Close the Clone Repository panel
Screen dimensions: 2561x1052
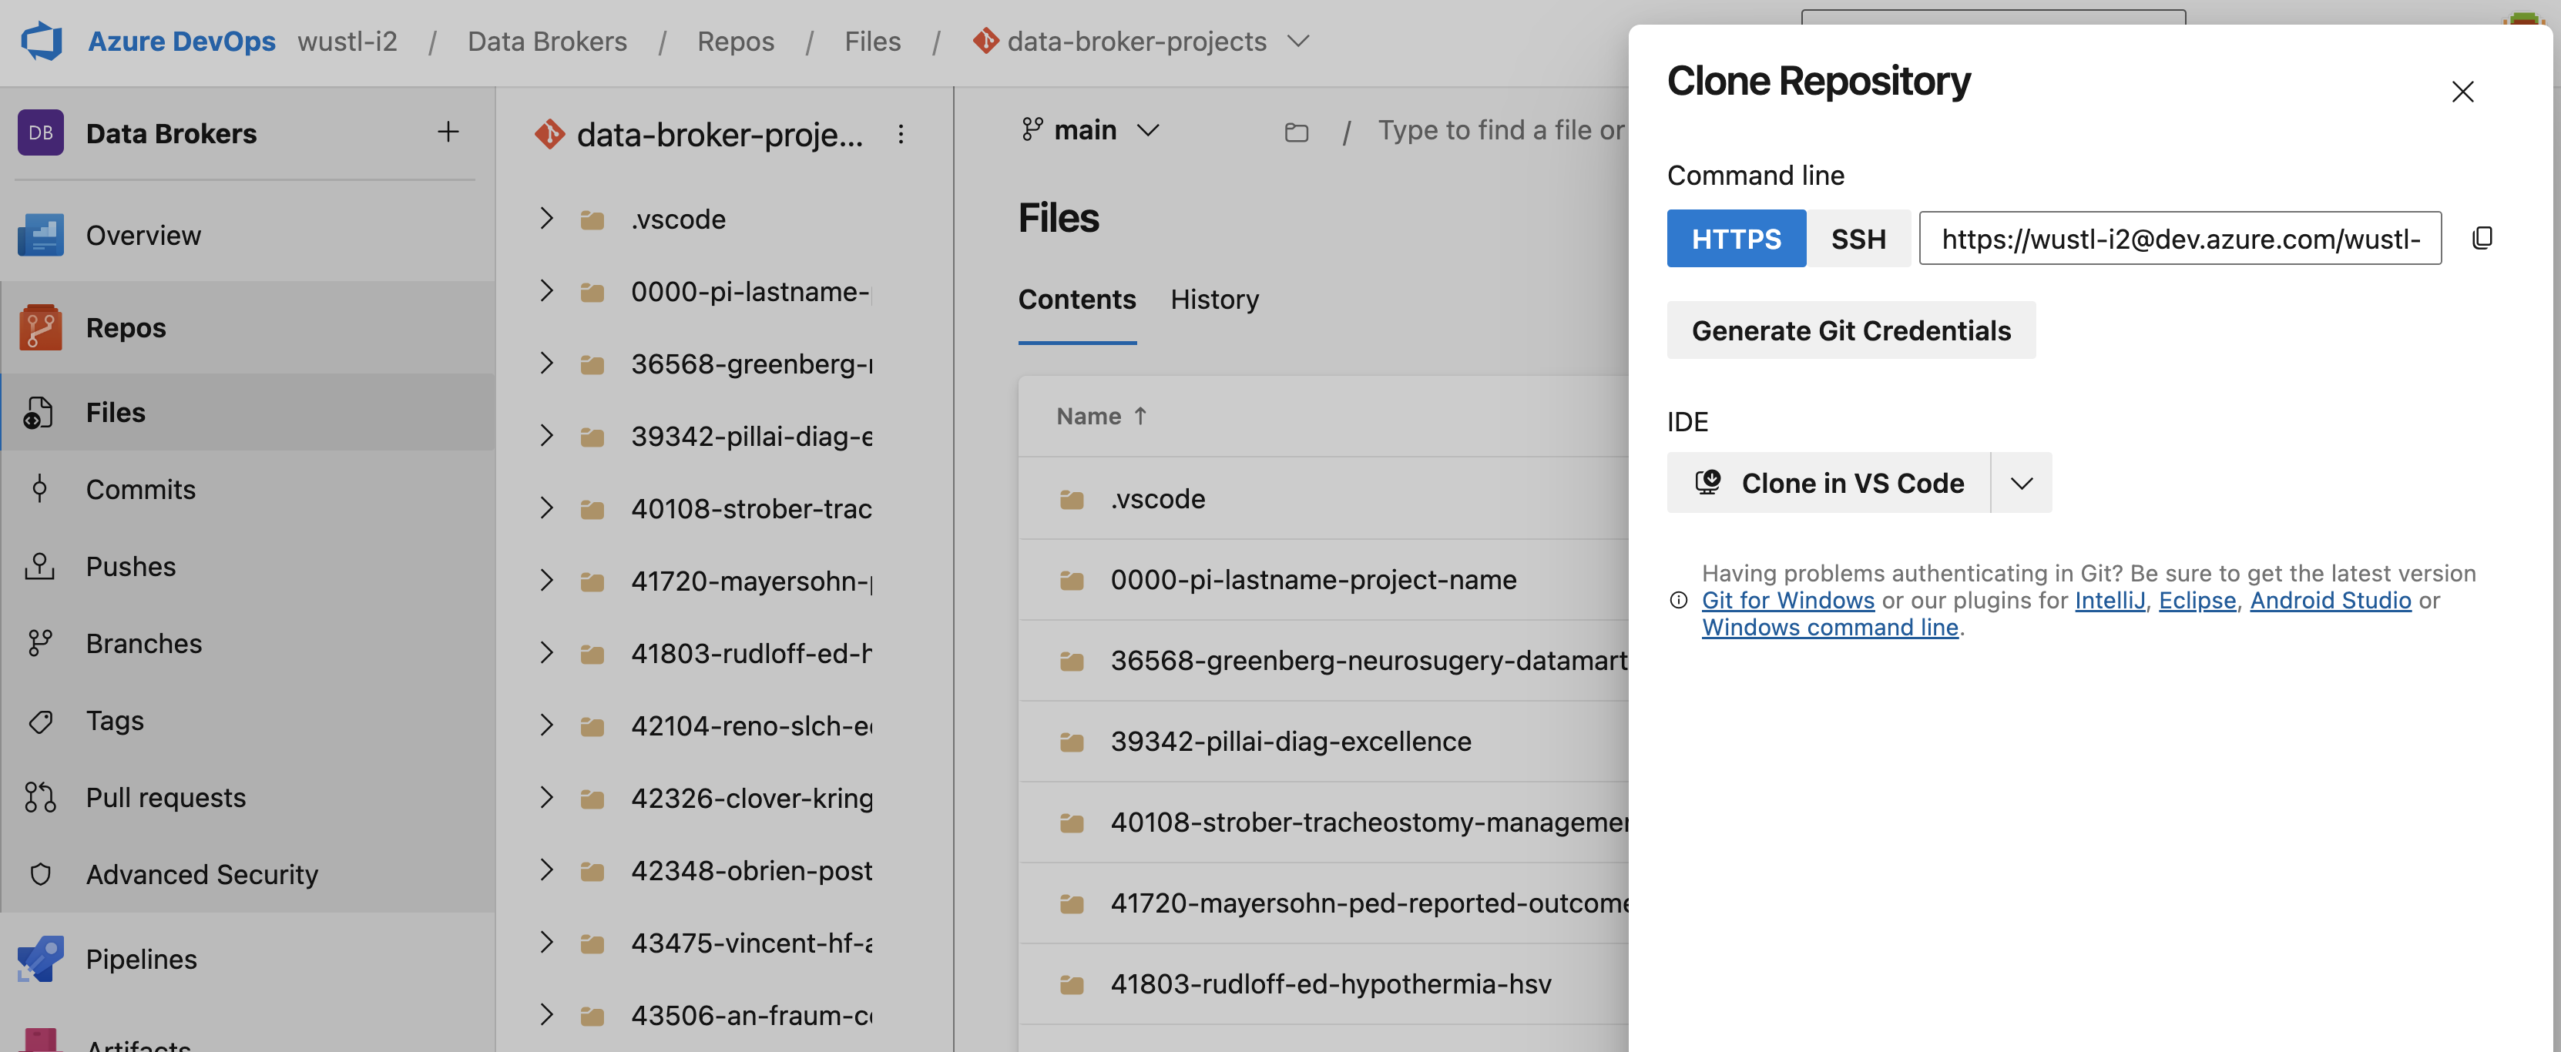[x=2462, y=92]
